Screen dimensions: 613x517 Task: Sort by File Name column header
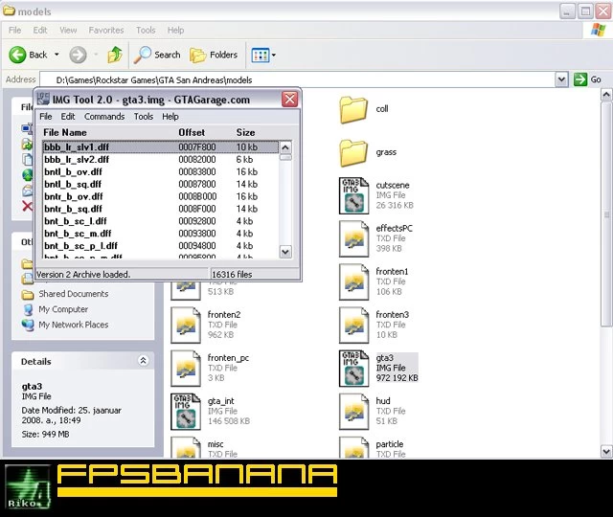coord(65,132)
